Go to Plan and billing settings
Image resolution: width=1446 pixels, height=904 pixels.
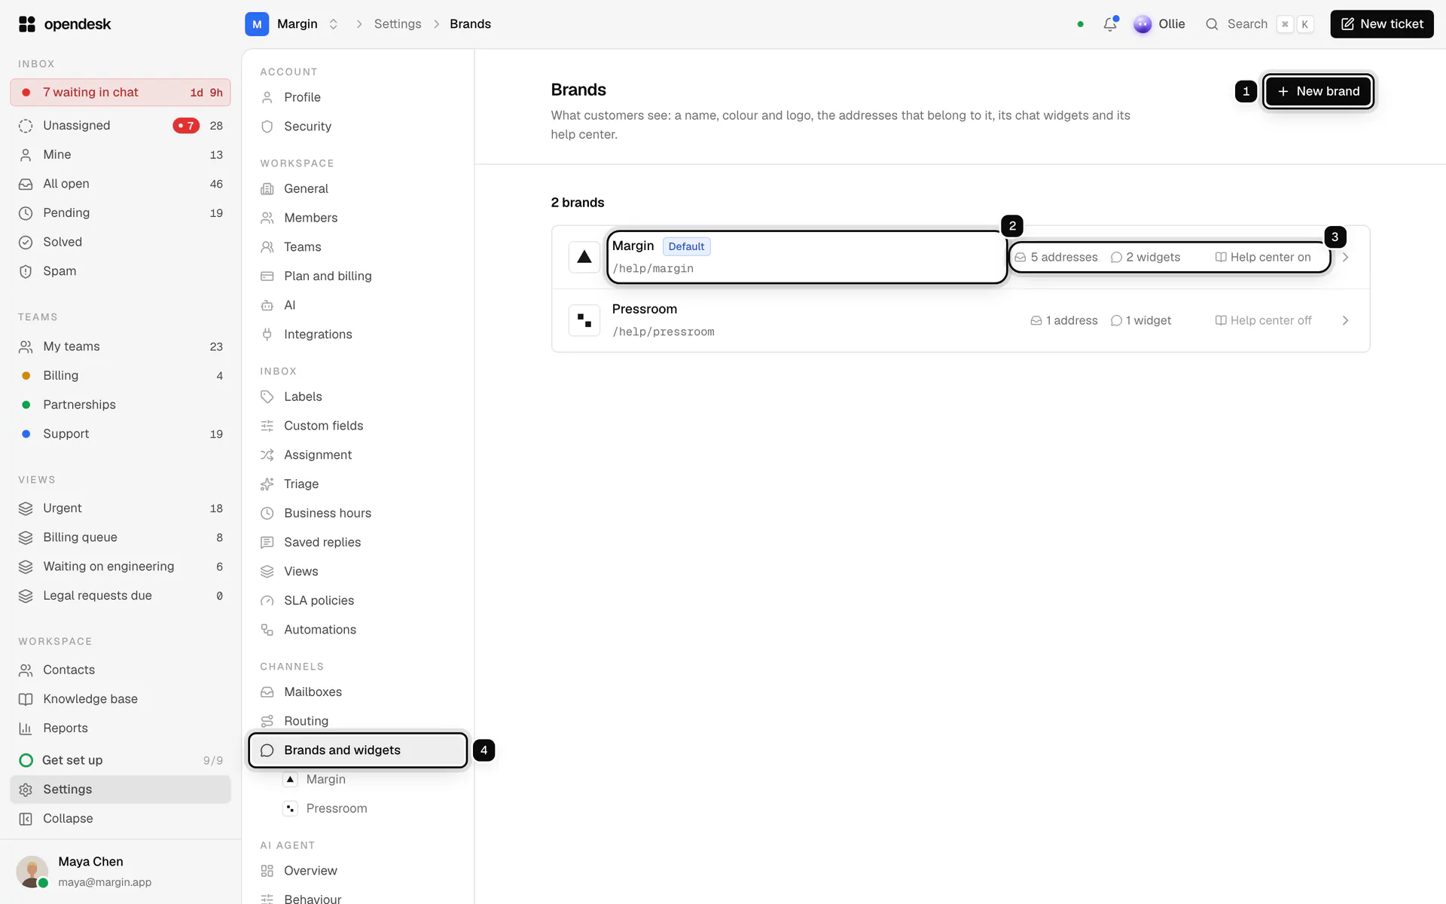pyautogui.click(x=358, y=276)
